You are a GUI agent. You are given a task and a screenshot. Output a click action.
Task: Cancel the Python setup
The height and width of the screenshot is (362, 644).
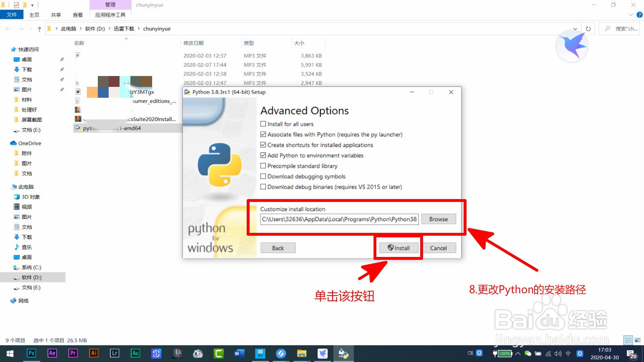(x=438, y=248)
